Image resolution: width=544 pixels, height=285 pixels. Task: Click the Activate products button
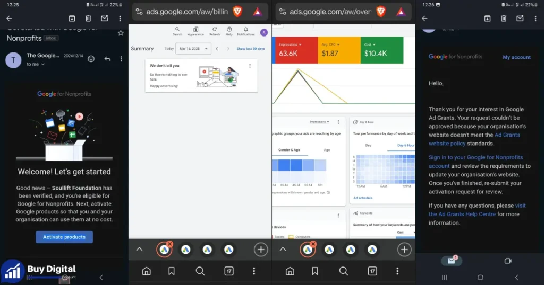click(x=64, y=237)
